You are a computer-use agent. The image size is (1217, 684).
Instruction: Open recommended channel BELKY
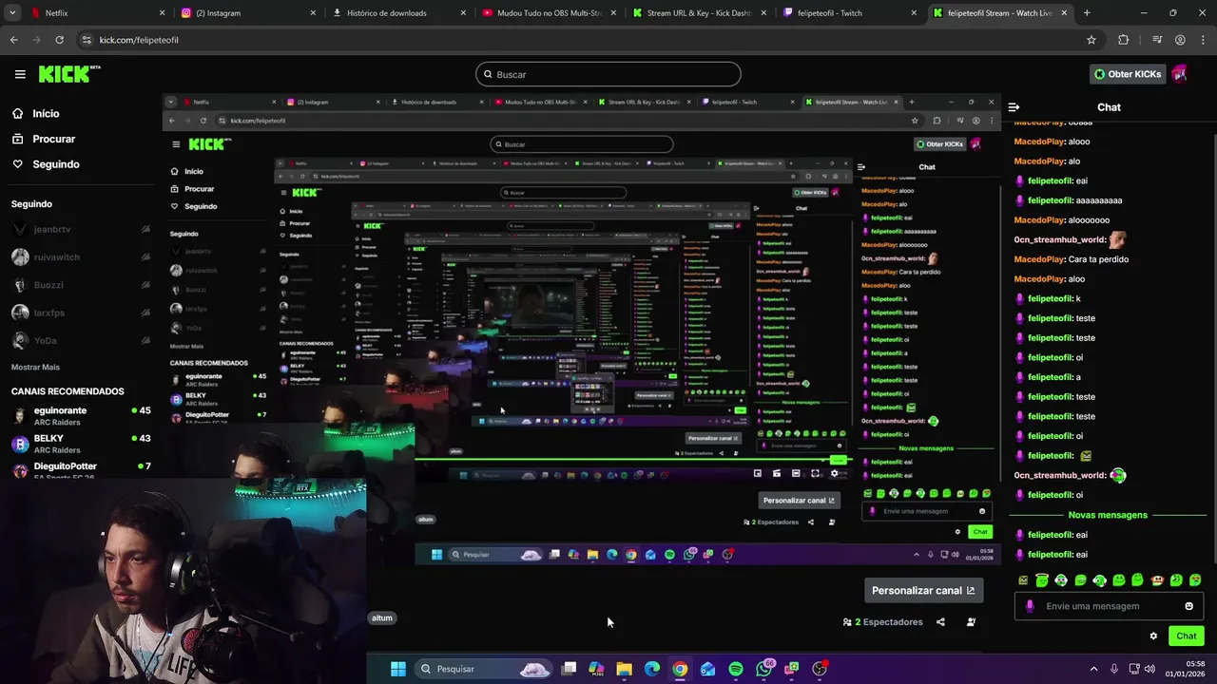pos(81,444)
